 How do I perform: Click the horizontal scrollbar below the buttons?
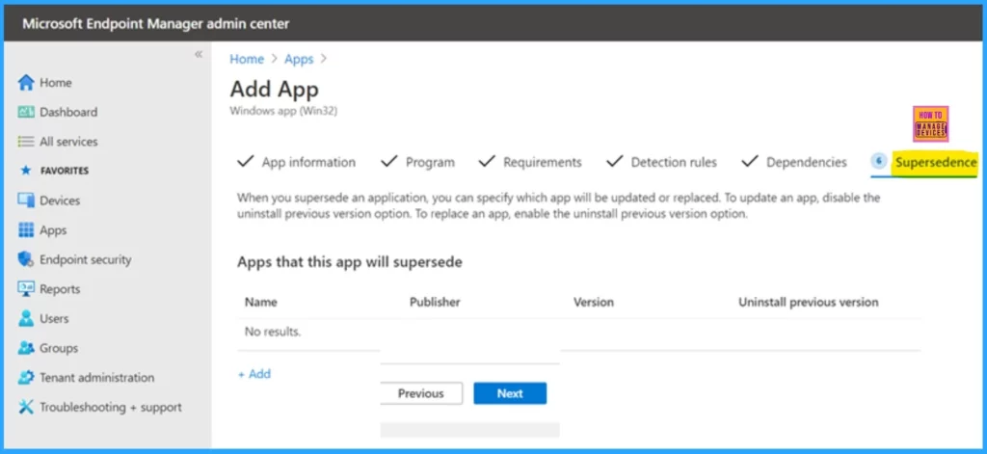tap(469, 430)
